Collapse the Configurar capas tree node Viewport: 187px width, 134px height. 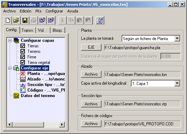pyautogui.click(x=10, y=40)
